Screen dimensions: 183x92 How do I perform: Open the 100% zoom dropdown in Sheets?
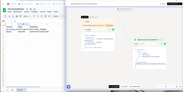(27, 16)
